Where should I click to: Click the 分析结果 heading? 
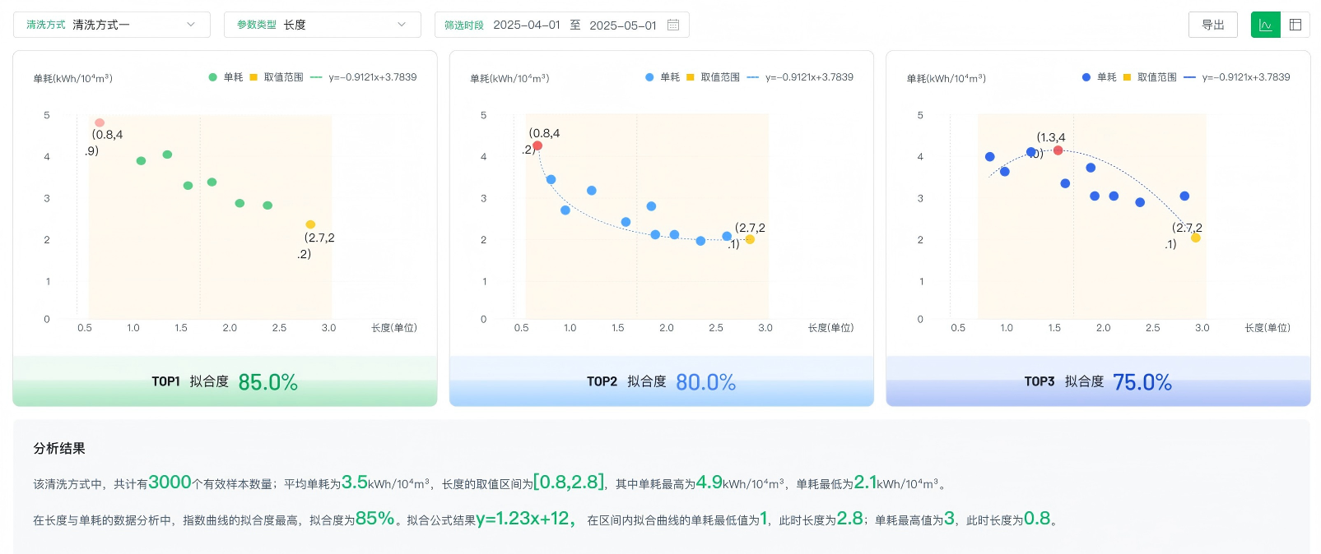click(59, 448)
